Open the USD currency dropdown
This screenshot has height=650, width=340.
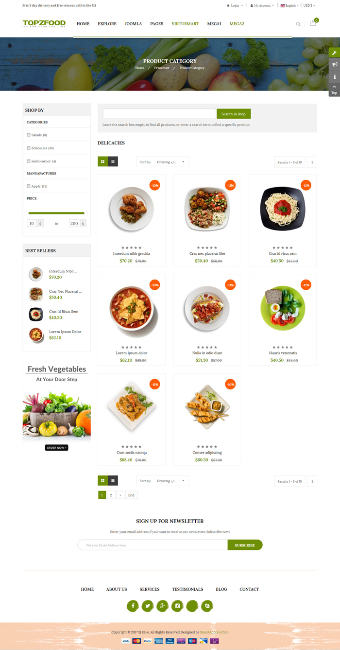click(309, 5)
